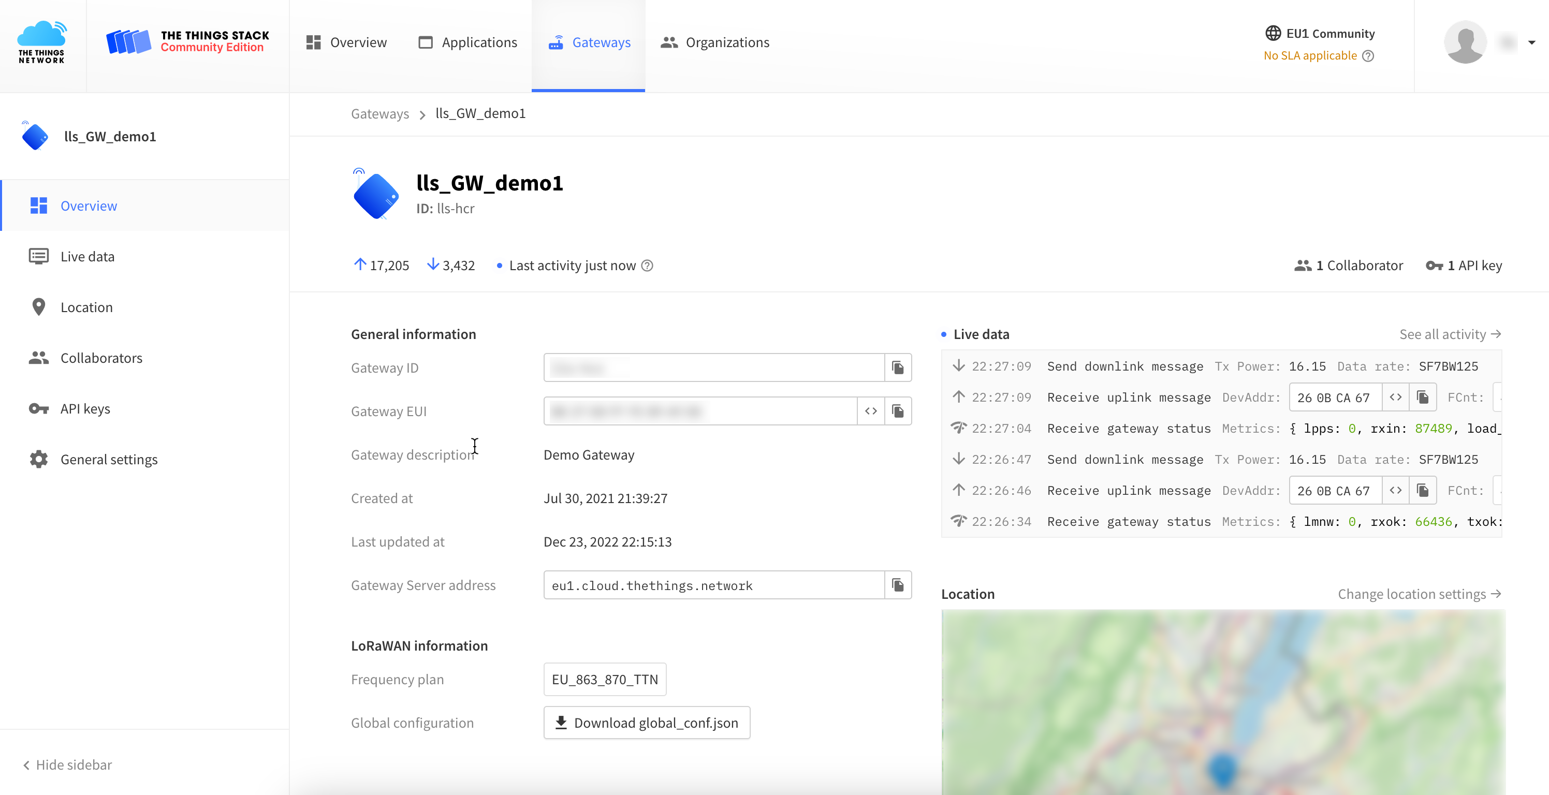The image size is (1549, 795).
Task: Click the SLA help question icon
Action: click(1368, 56)
